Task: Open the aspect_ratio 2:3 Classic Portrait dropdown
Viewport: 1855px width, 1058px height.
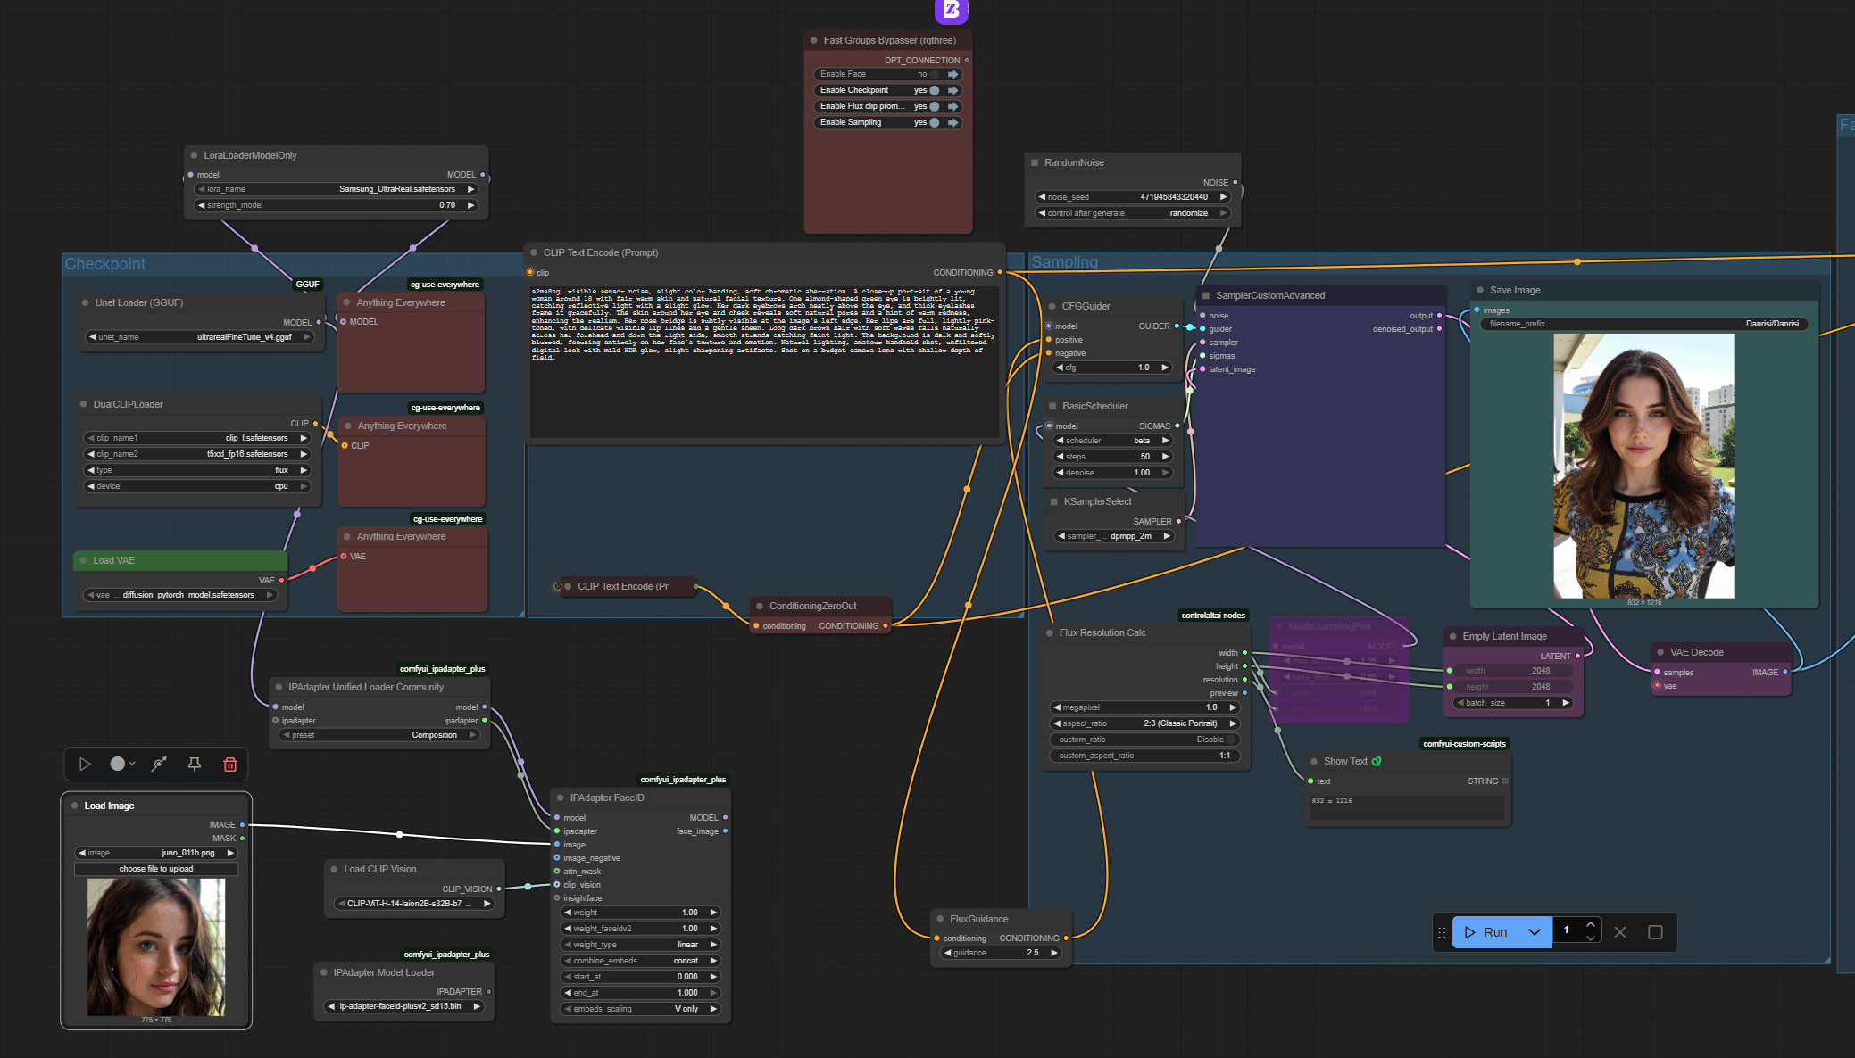Action: click(x=1145, y=723)
